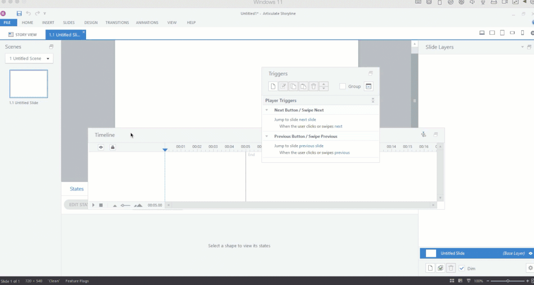Screen dimensions: 534x285
Task: Switch to STORY VIEW tab
Action: [22, 35]
